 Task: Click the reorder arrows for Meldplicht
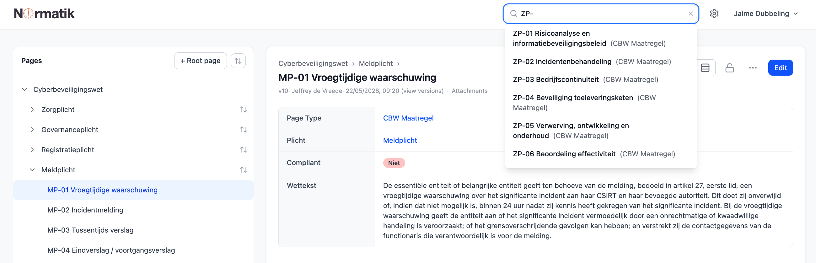coord(243,170)
